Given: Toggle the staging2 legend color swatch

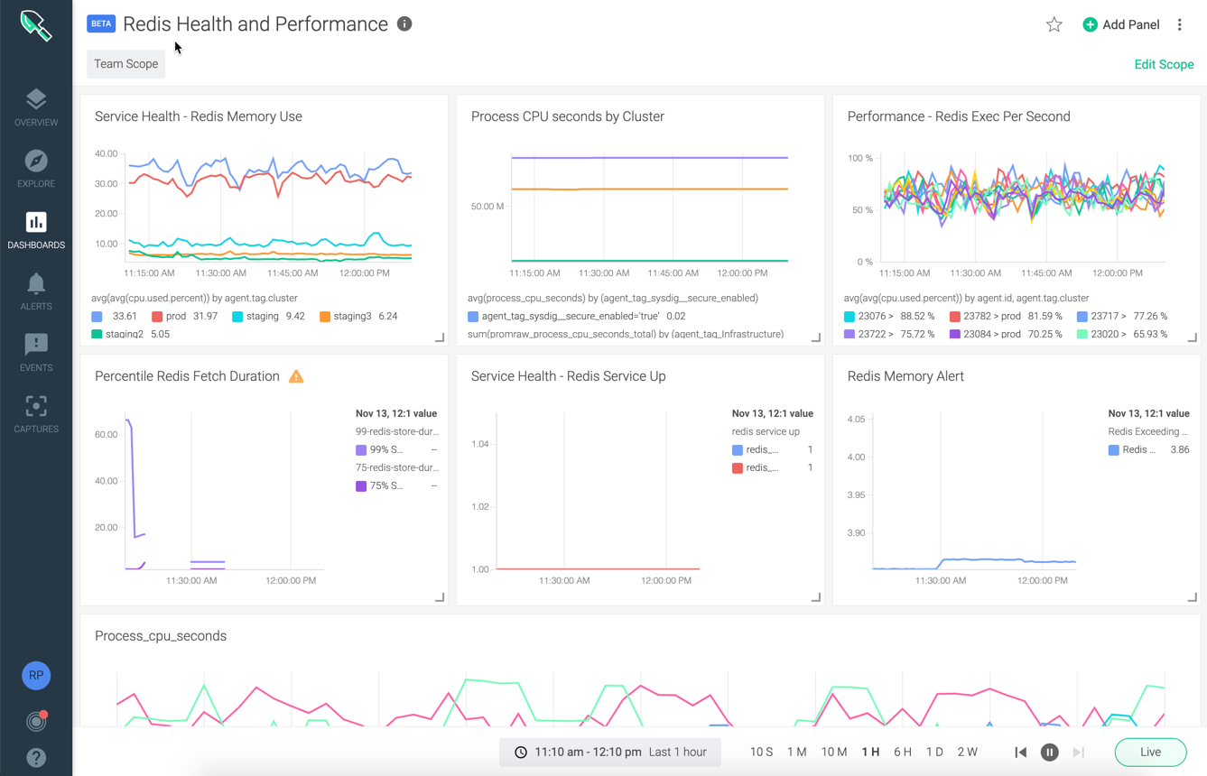Looking at the screenshot, I should 97,335.
